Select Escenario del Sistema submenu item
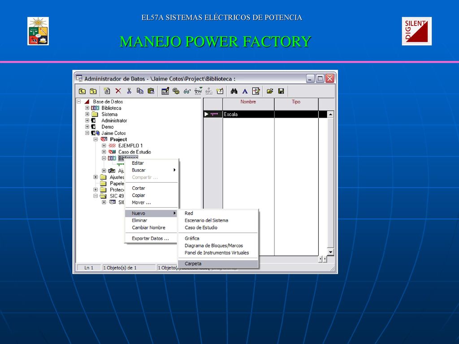 tap(218, 220)
